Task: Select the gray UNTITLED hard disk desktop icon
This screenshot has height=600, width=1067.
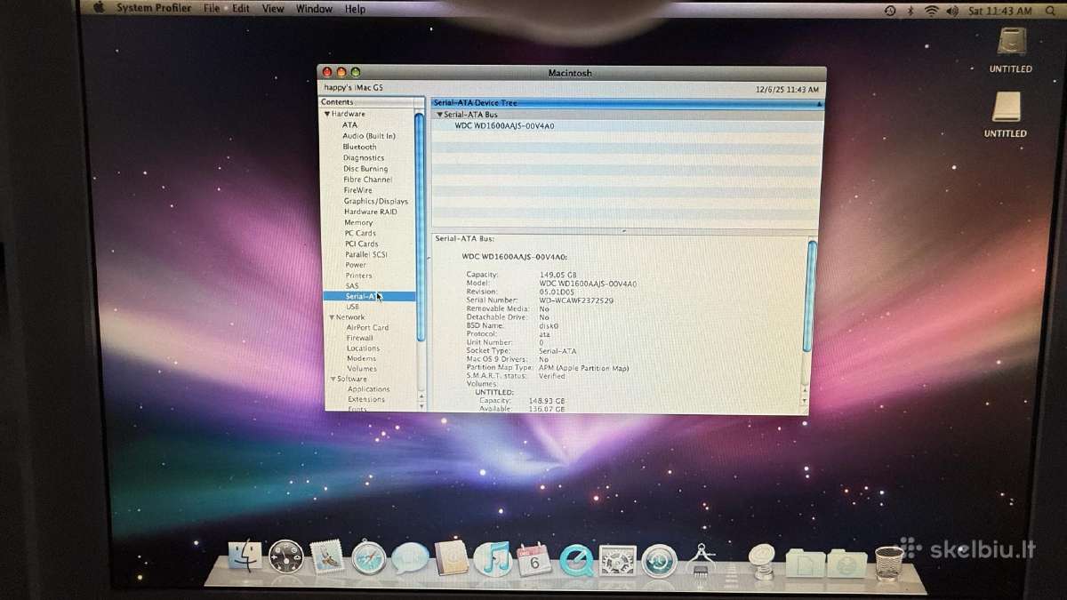Action: click(1011, 43)
